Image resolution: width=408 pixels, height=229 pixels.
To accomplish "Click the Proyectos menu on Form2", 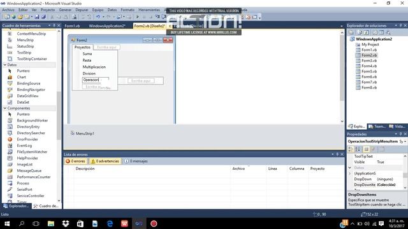I will (x=82, y=47).
